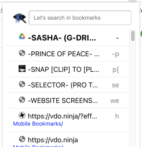Click the globe icon beside -SELECTOR-
The image size is (142, 147).
tap(22, 84)
